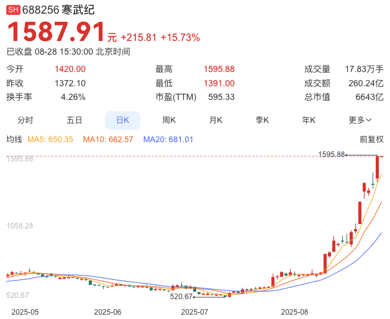Switch to the 五日 chart tab
This screenshot has width=390, height=319.
click(x=74, y=120)
